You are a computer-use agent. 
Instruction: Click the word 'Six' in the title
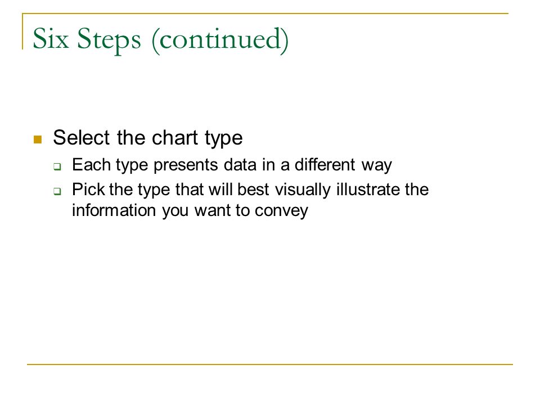[51, 38]
